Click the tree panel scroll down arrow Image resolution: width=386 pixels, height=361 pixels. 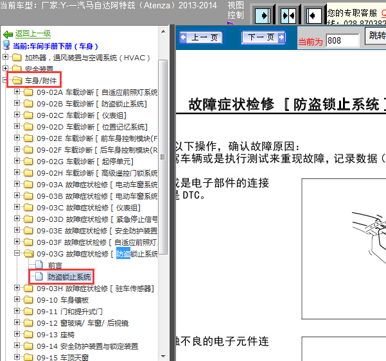point(163,356)
